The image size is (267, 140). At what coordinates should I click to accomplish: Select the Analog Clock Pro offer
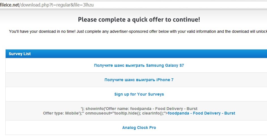139,128
